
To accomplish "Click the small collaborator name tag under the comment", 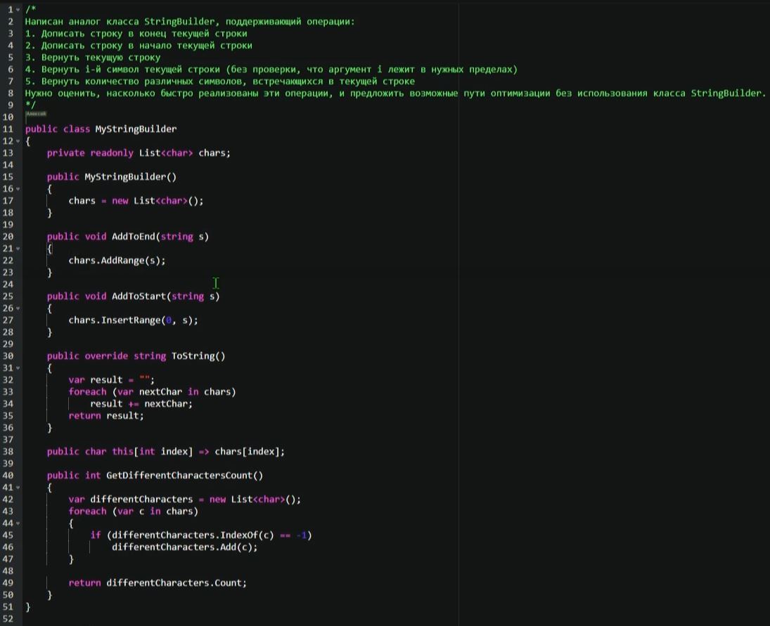I will point(36,113).
